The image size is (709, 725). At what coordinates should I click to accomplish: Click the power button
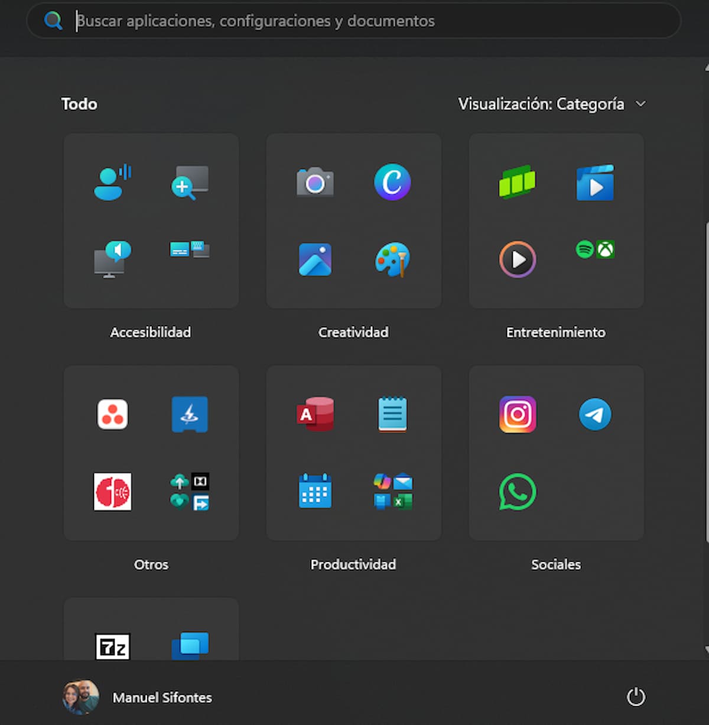coord(636,697)
